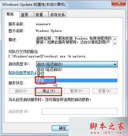This screenshot has width=128, height=136.
Task: Click inside the 描述 description text box
Action: (x=74, y=41)
